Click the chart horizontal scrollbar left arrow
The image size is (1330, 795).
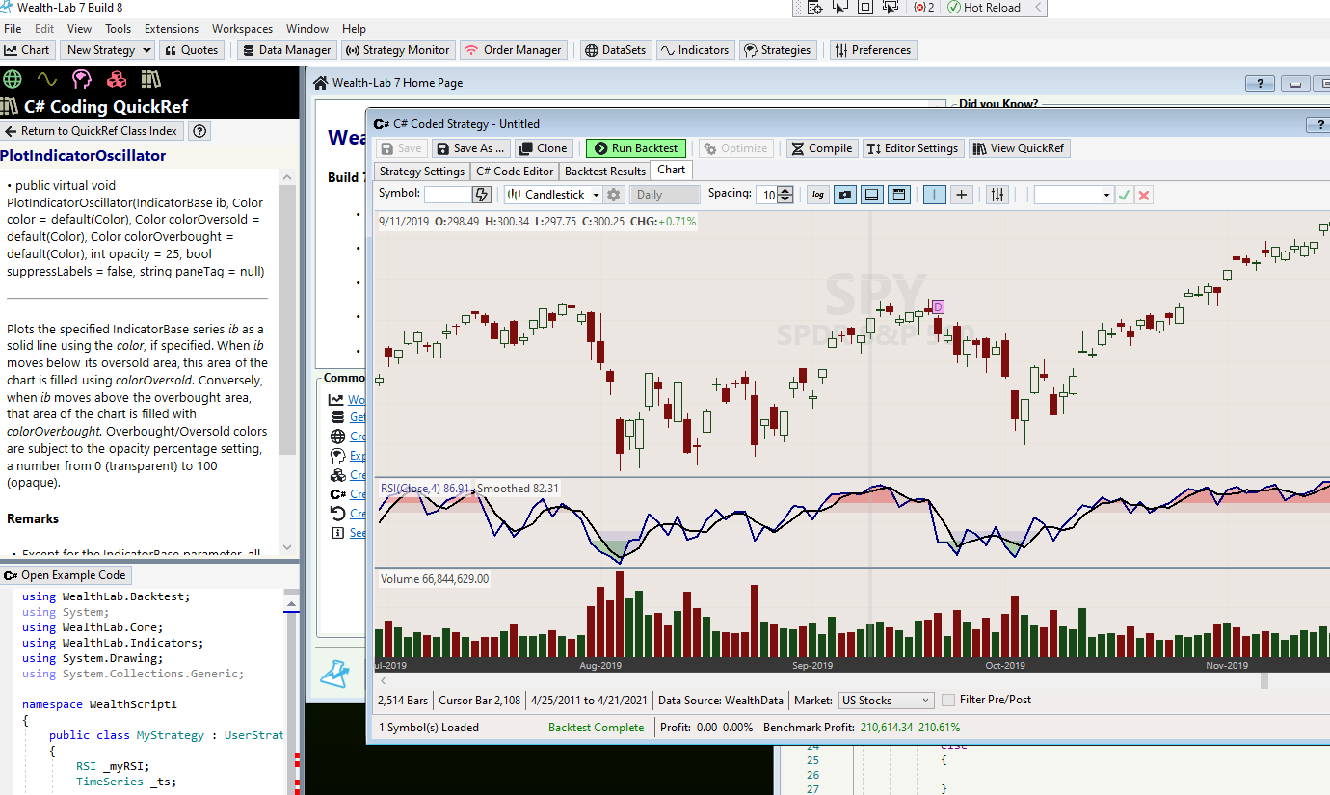click(384, 680)
